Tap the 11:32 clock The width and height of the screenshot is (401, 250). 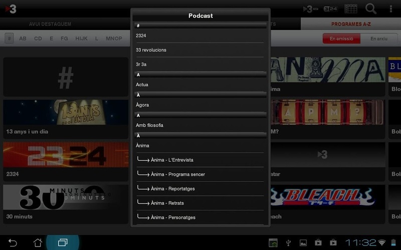[360, 242]
